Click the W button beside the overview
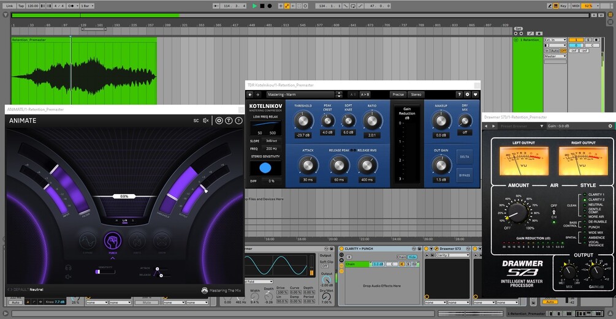Viewport: 616px width, 319px height. tap(601, 15)
